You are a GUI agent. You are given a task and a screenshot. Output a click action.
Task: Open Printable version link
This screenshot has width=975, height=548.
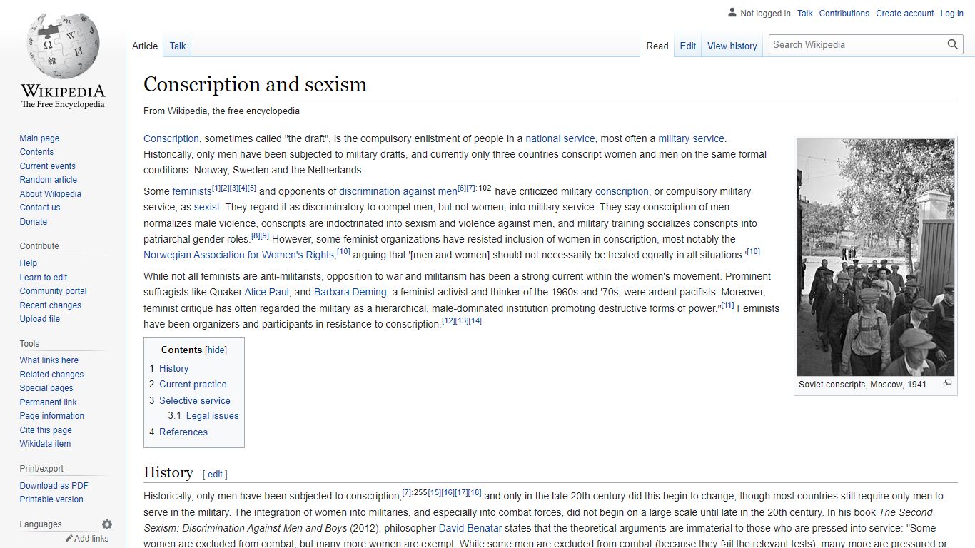click(x=51, y=499)
